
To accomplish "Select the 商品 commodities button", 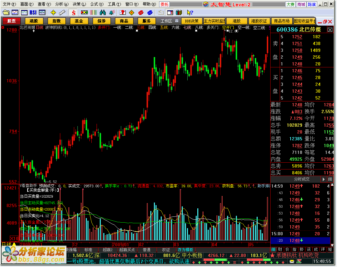I will tap(124, 21).
